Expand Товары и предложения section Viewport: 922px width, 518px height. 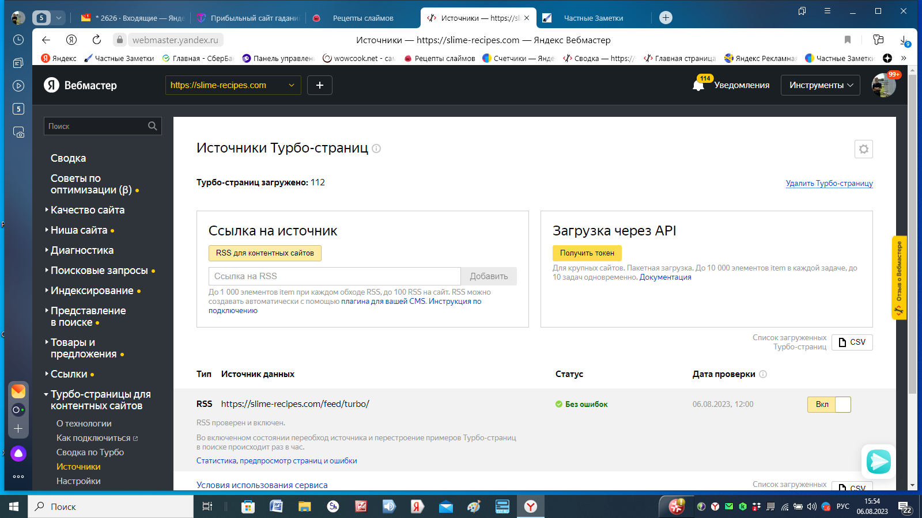click(84, 348)
